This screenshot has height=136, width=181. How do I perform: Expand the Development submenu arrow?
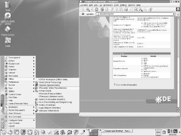[34, 58]
